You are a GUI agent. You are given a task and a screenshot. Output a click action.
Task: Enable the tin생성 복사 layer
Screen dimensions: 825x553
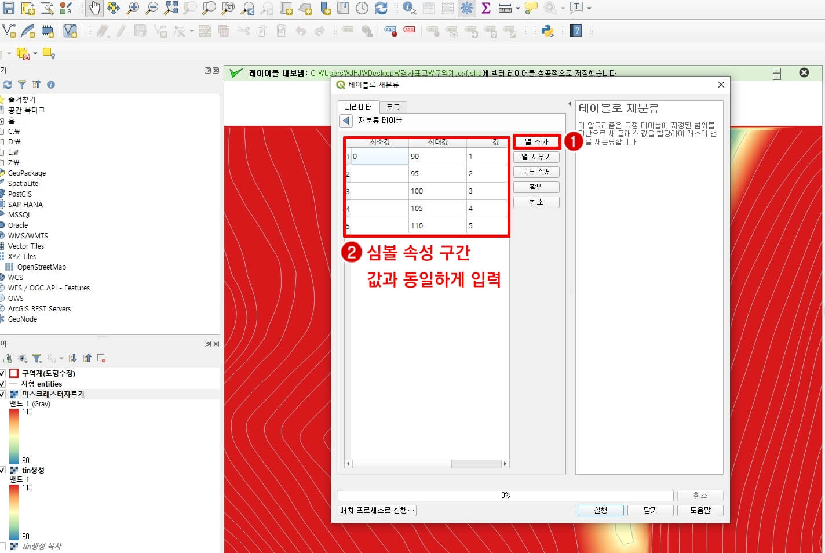click(2, 547)
